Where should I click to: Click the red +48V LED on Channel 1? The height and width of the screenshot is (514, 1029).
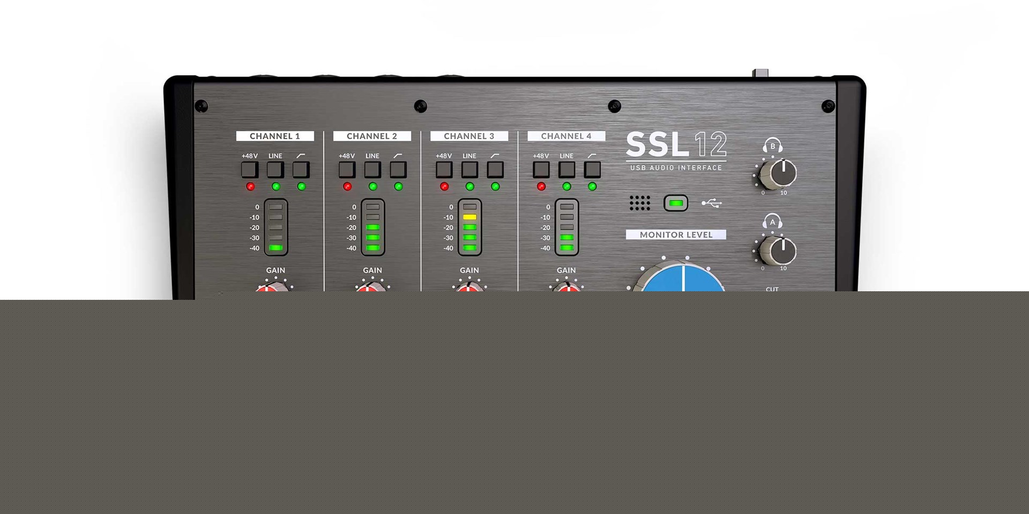(x=250, y=186)
